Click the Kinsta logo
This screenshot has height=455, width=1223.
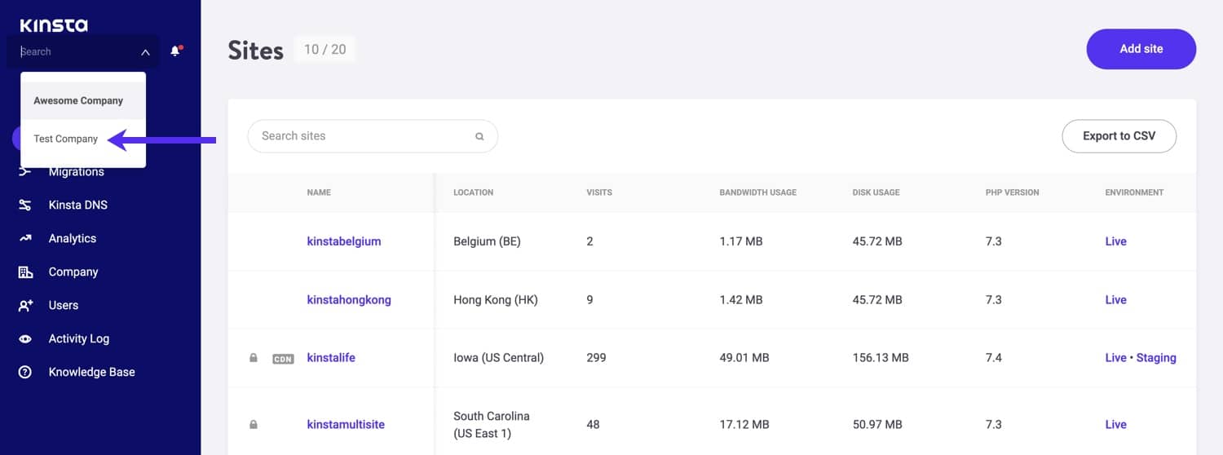coord(54,25)
